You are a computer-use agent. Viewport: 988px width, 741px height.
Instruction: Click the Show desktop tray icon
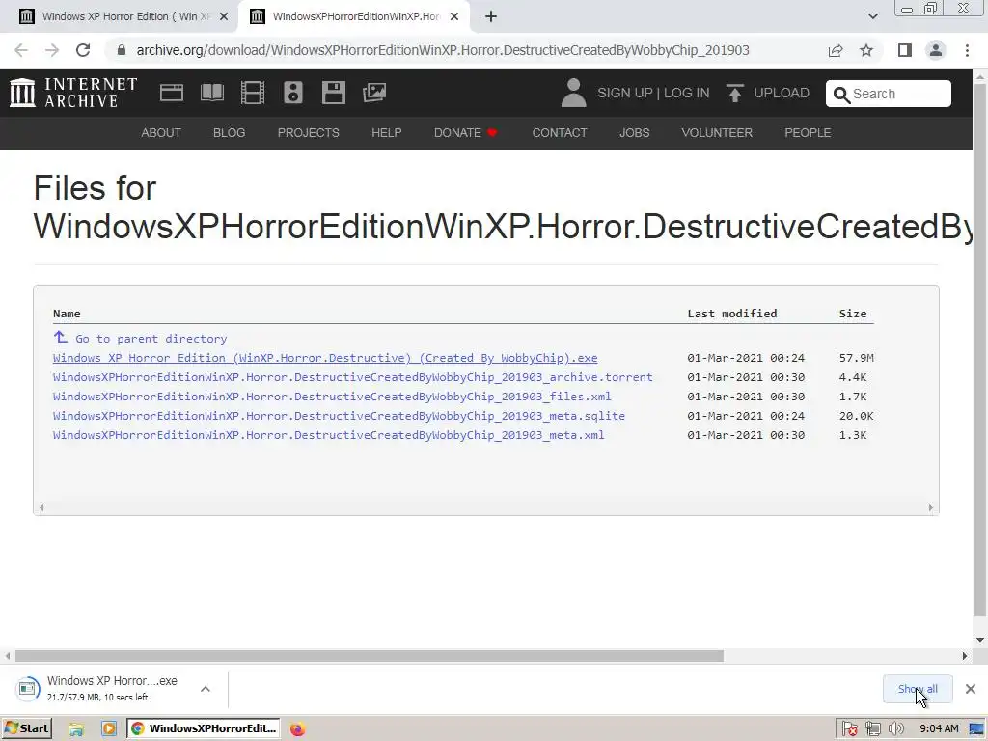point(977,729)
